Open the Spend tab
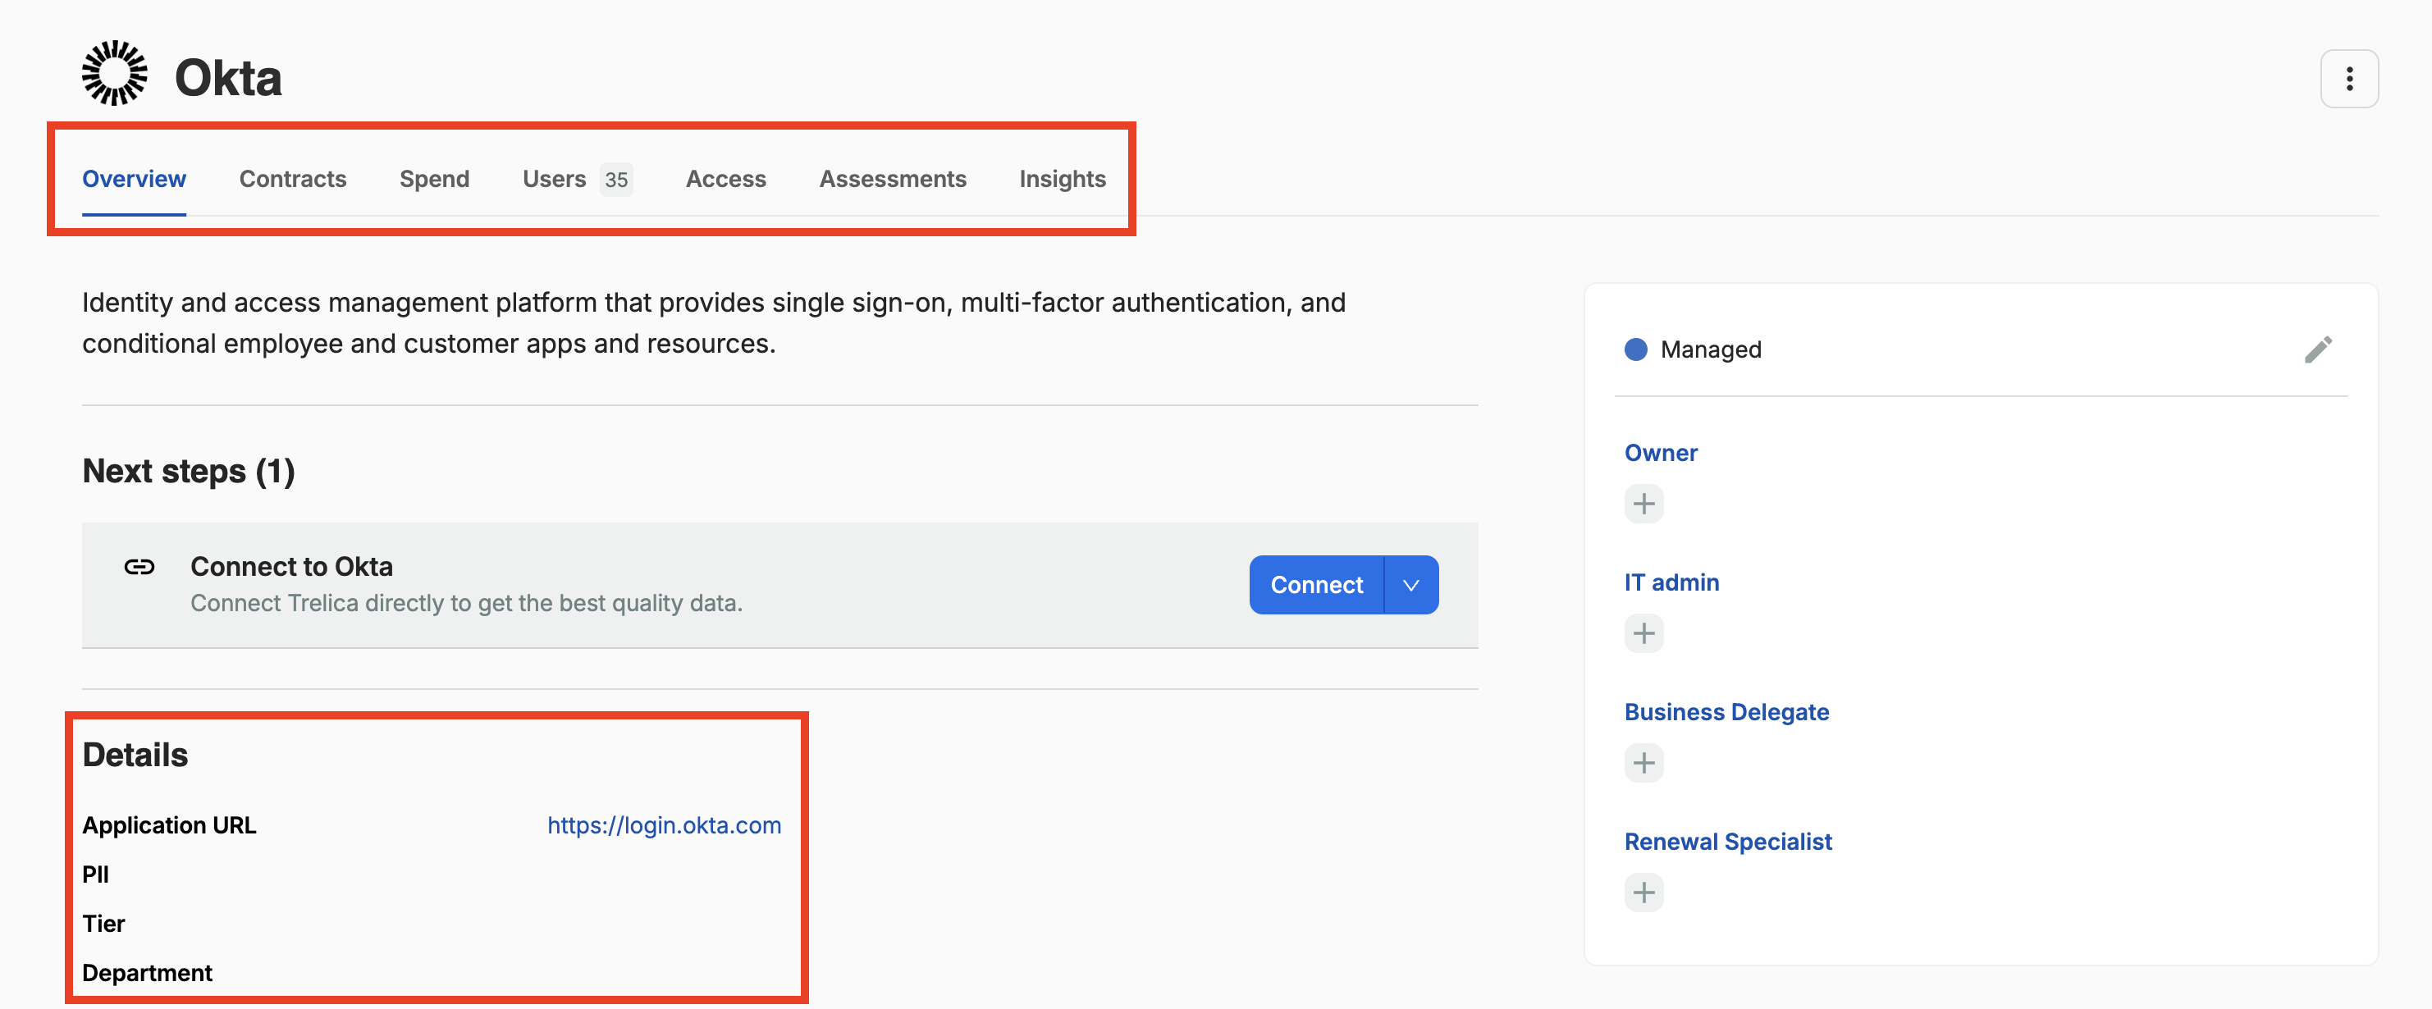2432x1009 pixels. [434, 178]
